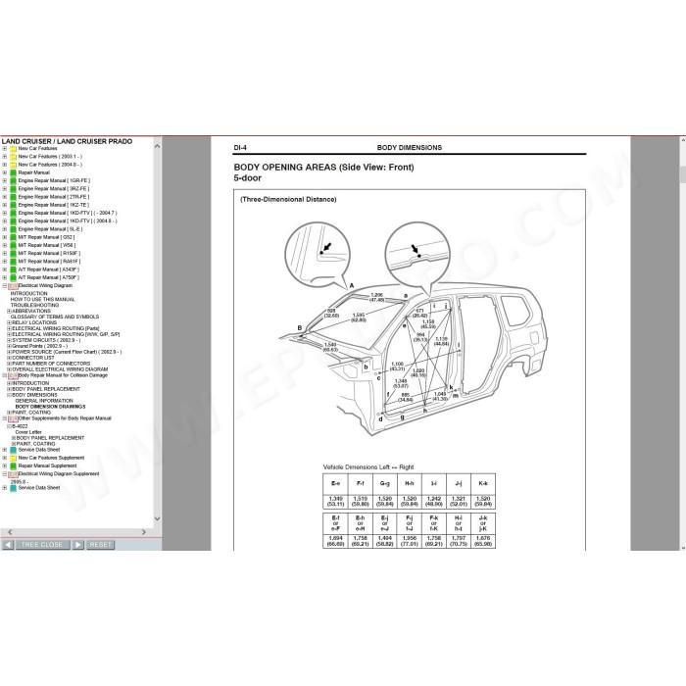Open the GENERAL INFORMATION page
The width and height of the screenshot is (686, 686).
[x=44, y=401]
